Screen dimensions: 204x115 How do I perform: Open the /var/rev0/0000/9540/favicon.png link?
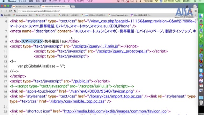[x=101, y=91]
